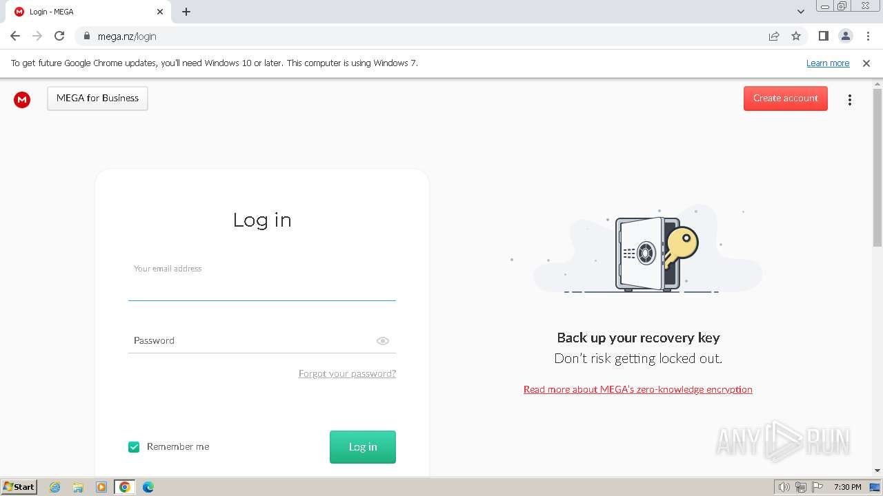Select Chrome icon in taskbar
883x496 pixels.
pyautogui.click(x=125, y=487)
